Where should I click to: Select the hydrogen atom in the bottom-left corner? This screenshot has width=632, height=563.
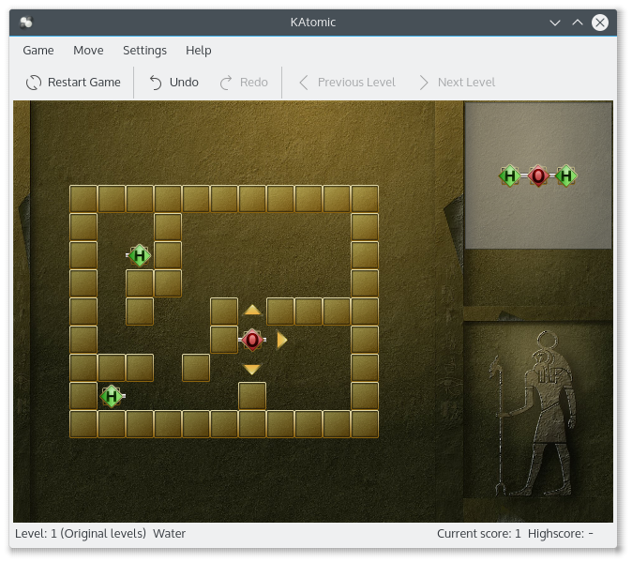[112, 396]
